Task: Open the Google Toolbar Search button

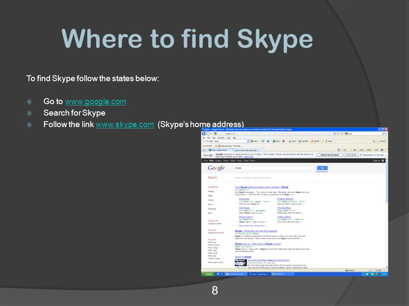Action: coord(254,141)
